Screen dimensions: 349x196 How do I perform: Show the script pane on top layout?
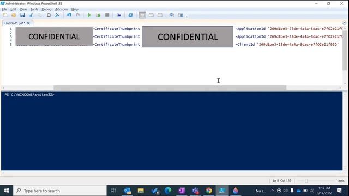click(x=142, y=15)
